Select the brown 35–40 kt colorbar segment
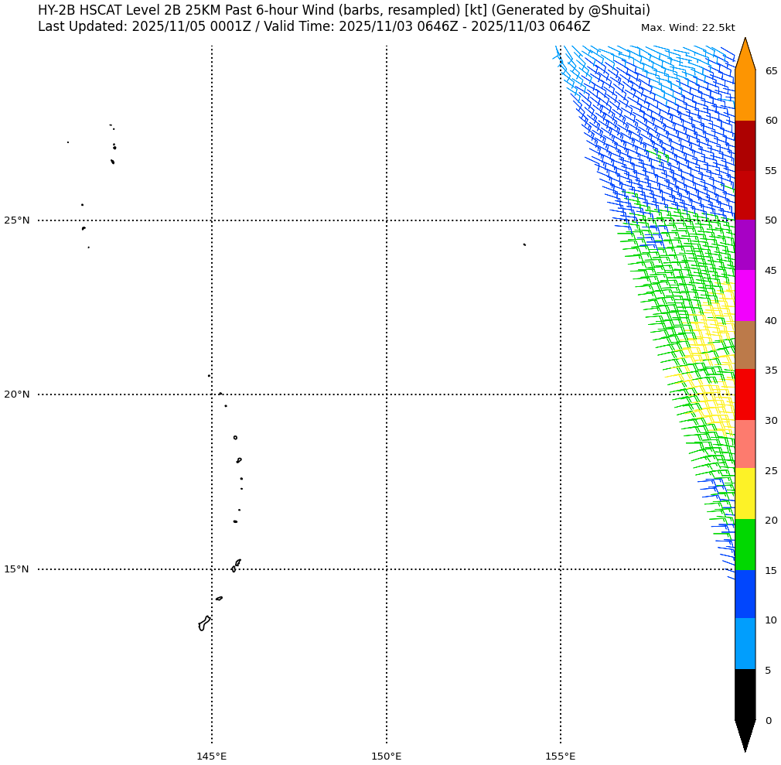This screenshot has width=781, height=765. (x=745, y=345)
